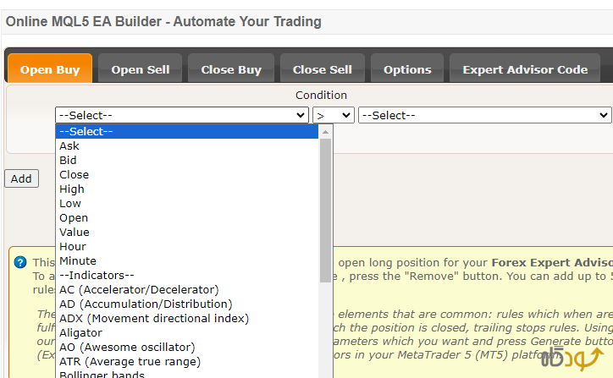Collapse the left condition Select dropdown
613x378 pixels.
(181, 115)
